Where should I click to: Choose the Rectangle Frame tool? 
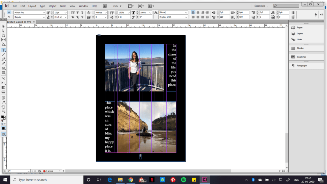(x=4, y=68)
